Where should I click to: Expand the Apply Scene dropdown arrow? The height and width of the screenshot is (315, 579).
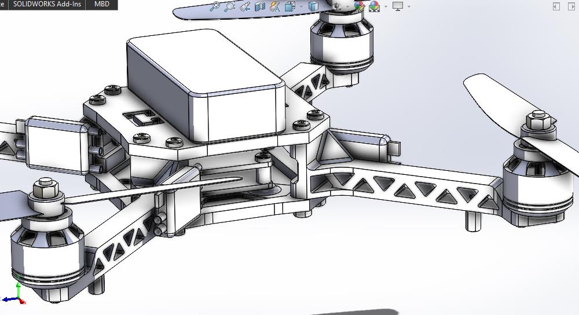click(386, 6)
